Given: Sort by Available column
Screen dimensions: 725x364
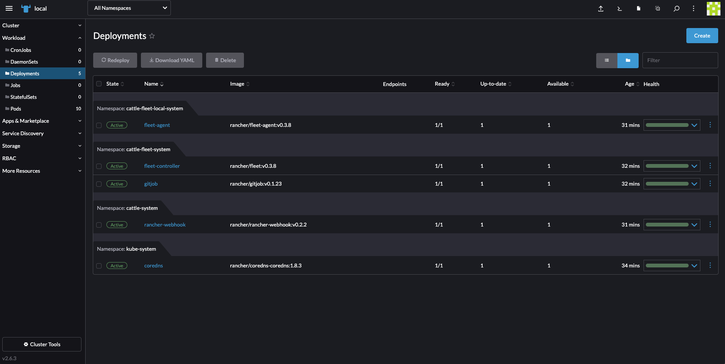Looking at the screenshot, I should tap(561, 84).
